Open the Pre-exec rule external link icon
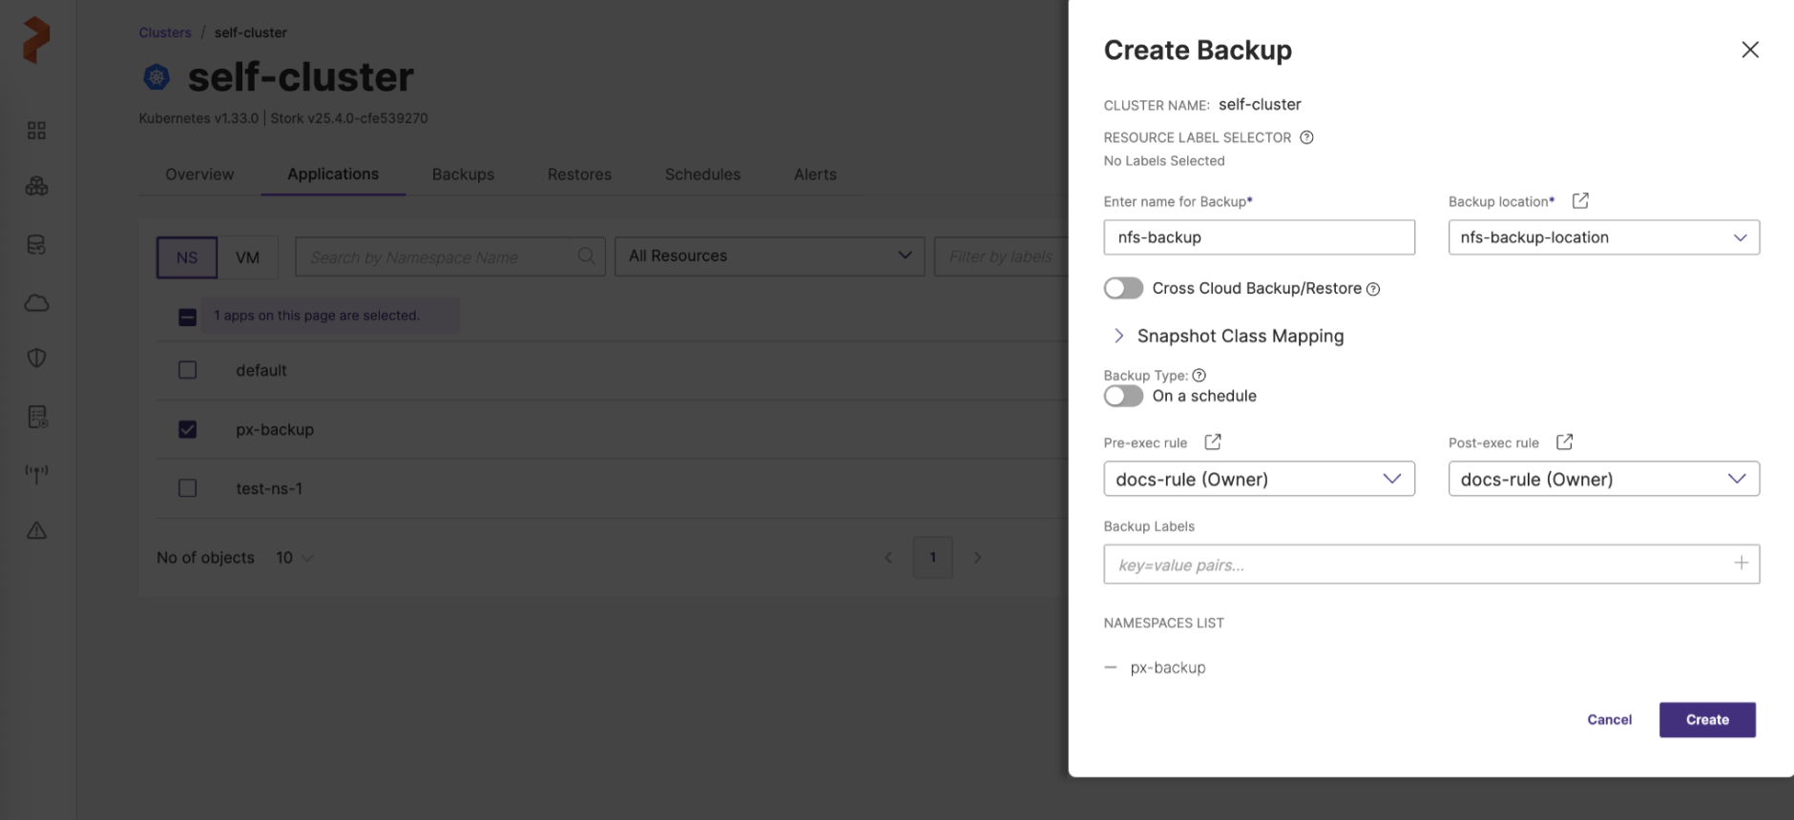The image size is (1794, 820). click(1212, 441)
